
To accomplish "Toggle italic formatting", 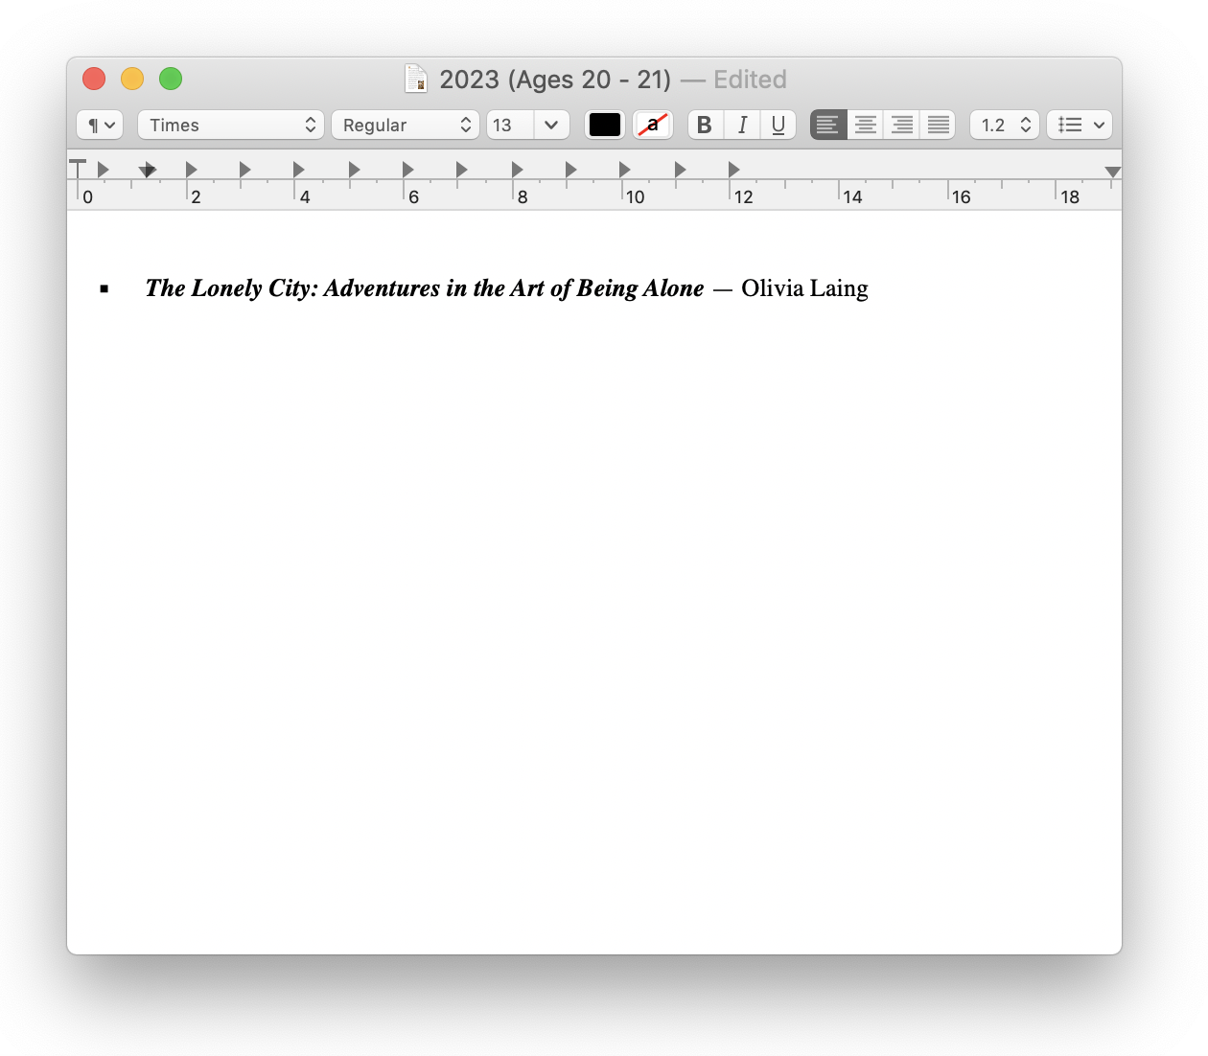I will [x=741, y=126].
